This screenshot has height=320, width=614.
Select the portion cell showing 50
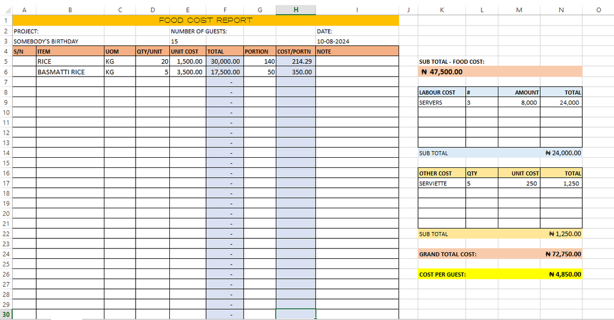(x=260, y=71)
